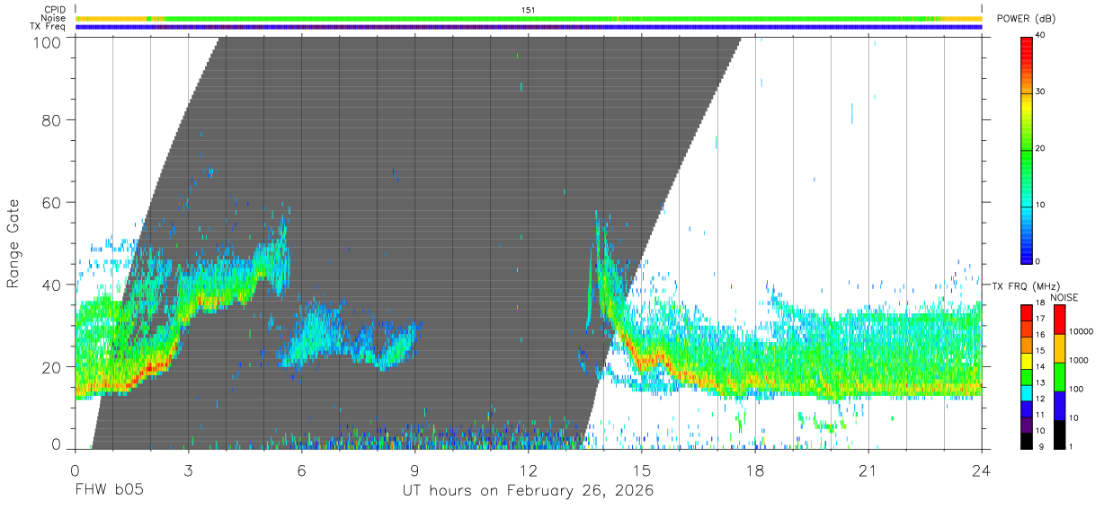
Task: Click the yellow Noise status bar strip
Action: (x=529, y=18)
